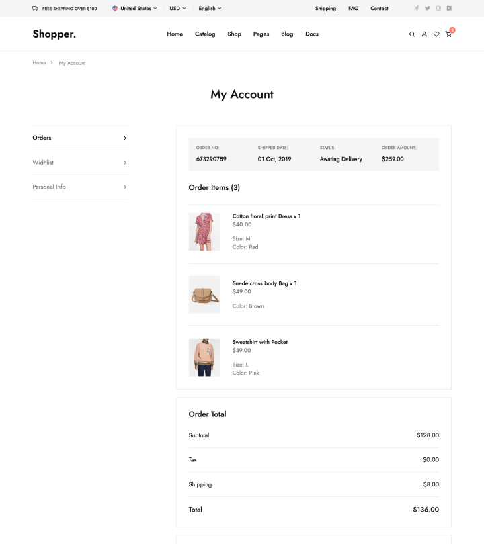Open the United States country dropdown
The image size is (484, 544).
134,9
